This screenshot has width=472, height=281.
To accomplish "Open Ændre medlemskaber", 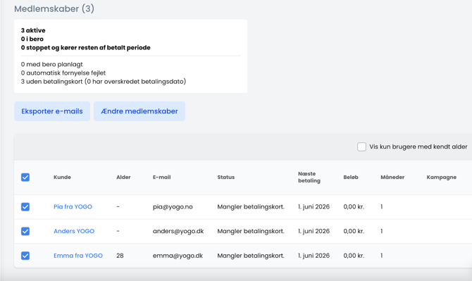I will tap(139, 111).
